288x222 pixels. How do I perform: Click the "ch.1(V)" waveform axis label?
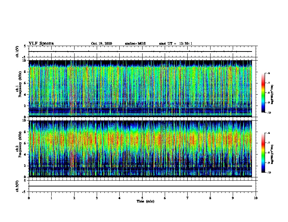tap(17, 52)
